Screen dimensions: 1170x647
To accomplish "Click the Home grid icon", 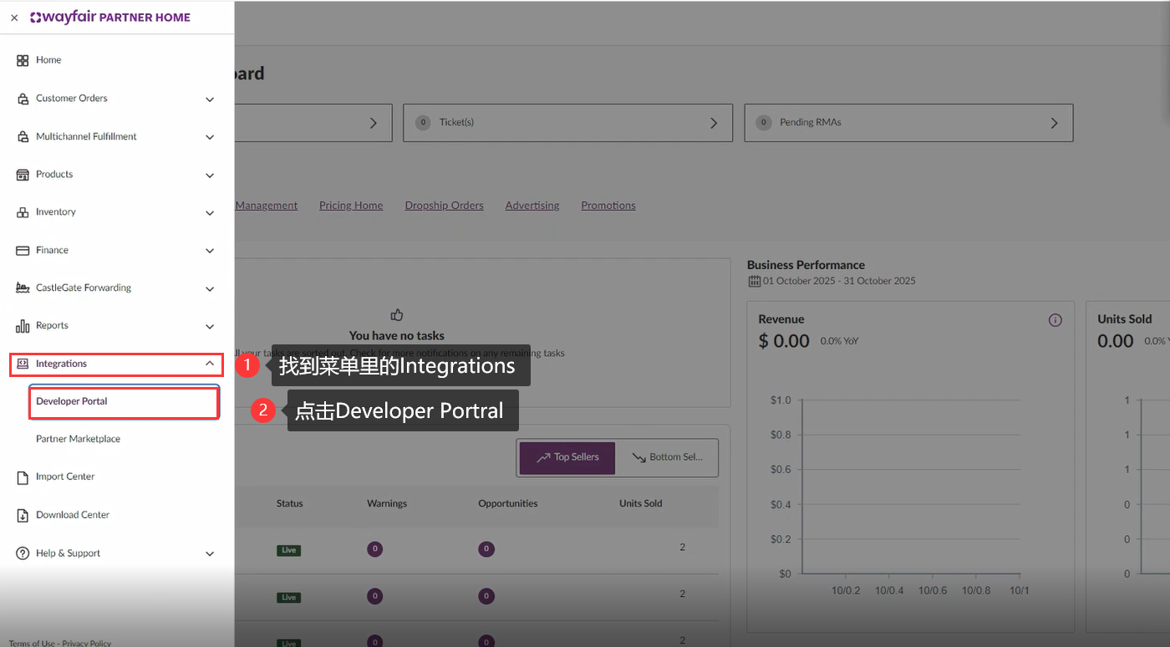I will click(23, 60).
